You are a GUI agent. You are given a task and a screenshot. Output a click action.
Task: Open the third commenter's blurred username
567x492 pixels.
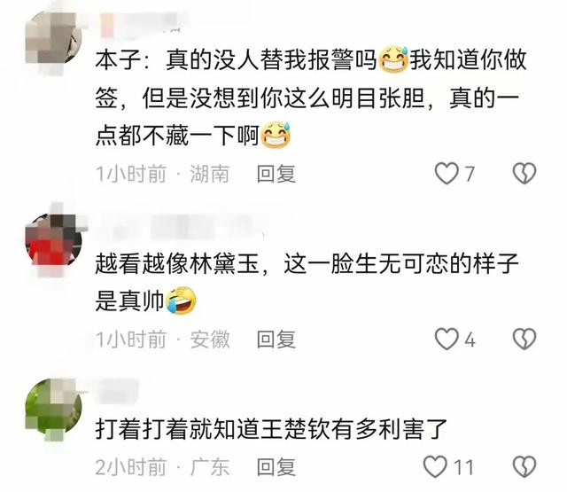tap(119, 391)
